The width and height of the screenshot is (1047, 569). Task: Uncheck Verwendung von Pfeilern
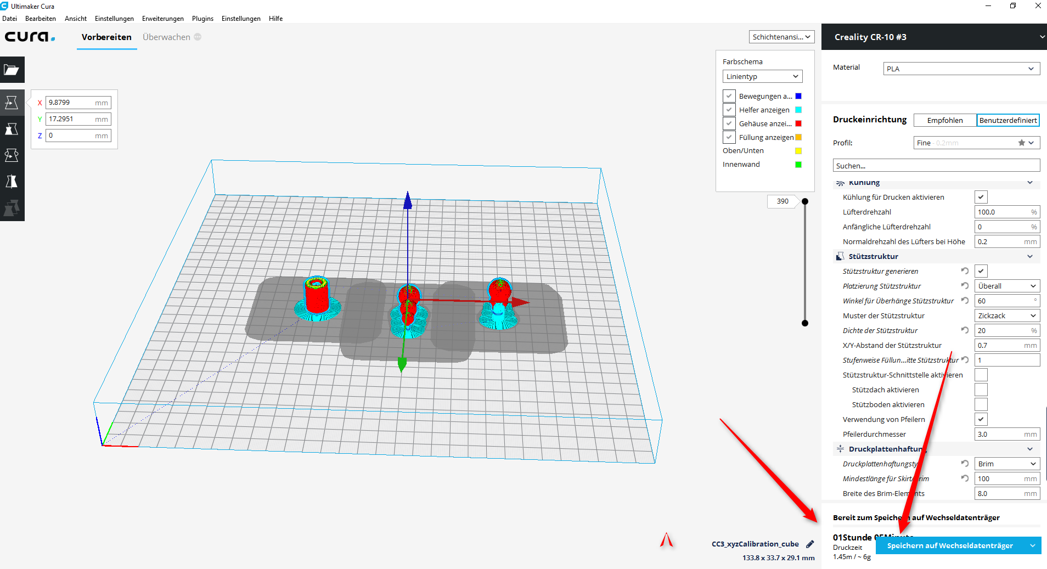[x=981, y=419]
